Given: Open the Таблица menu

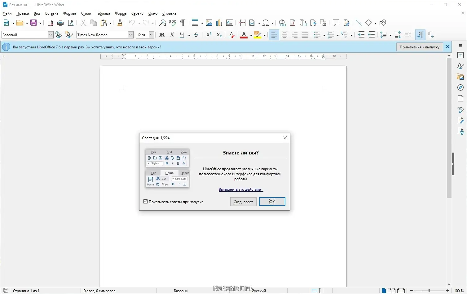Looking at the screenshot, I should click(x=103, y=13).
